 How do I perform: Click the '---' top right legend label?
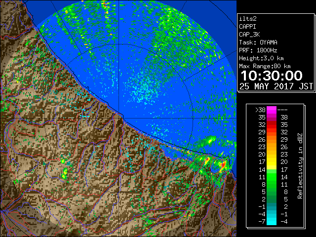click(282, 110)
